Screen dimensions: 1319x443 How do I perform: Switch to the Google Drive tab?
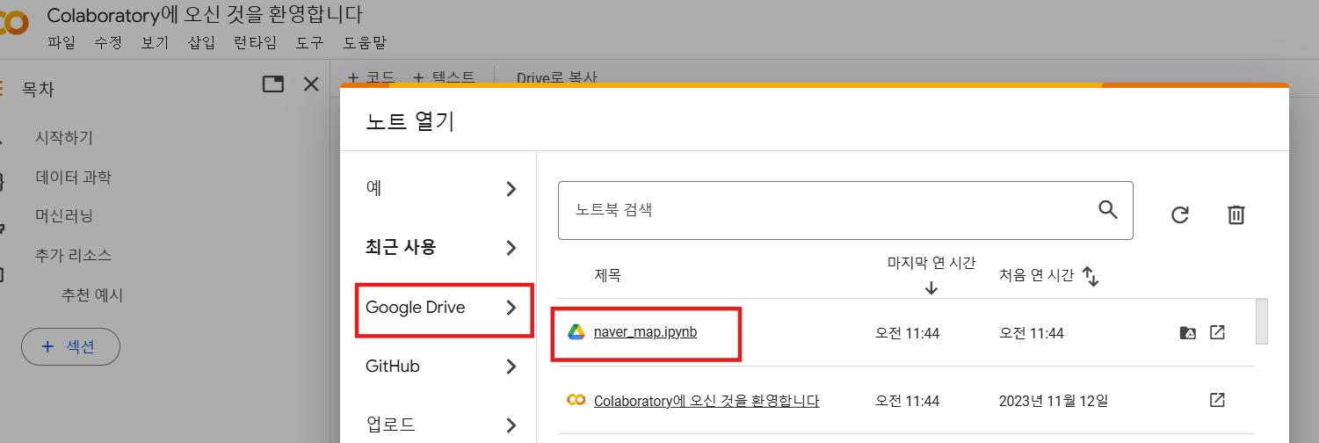438,308
